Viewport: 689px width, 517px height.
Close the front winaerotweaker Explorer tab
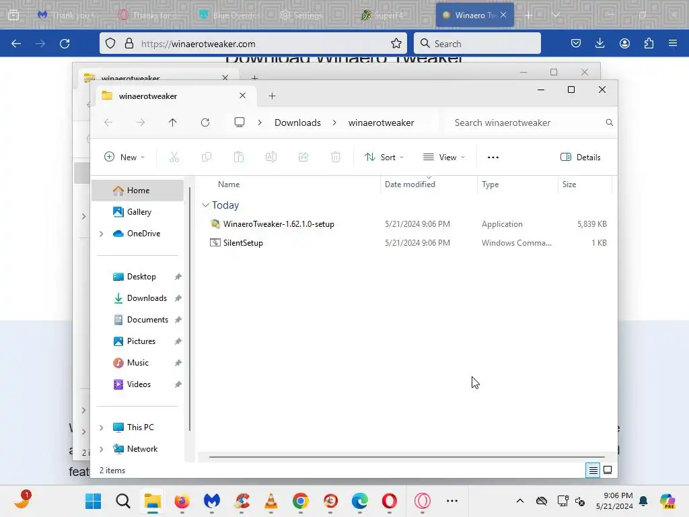[242, 96]
